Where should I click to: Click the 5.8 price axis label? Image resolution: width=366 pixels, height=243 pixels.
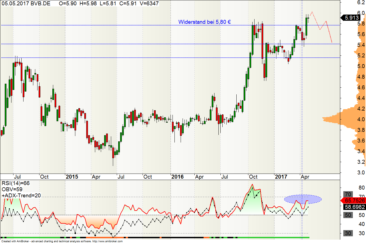click(361, 24)
